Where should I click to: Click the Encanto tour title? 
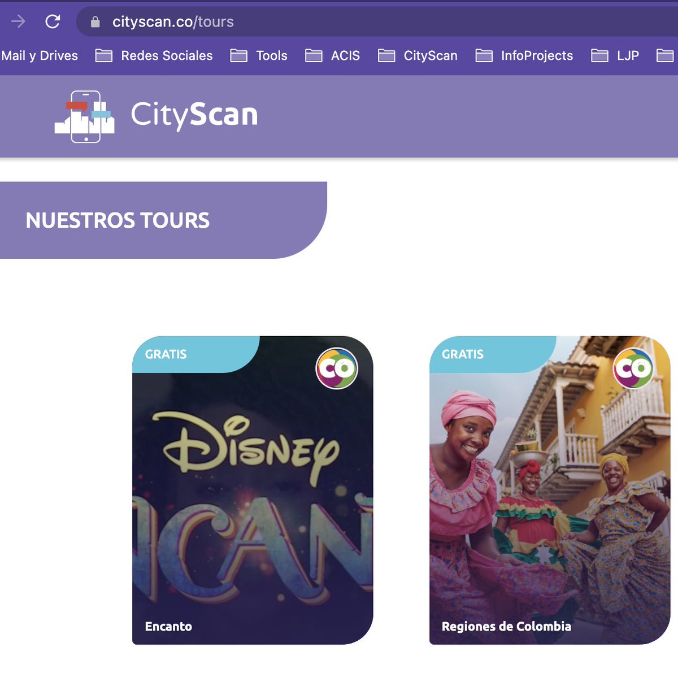(x=168, y=626)
